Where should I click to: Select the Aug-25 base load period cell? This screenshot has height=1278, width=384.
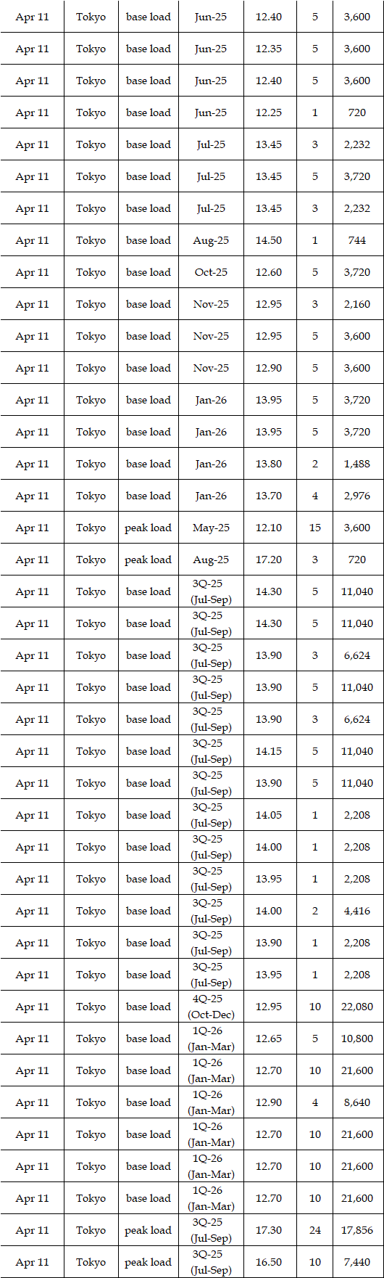211,240
